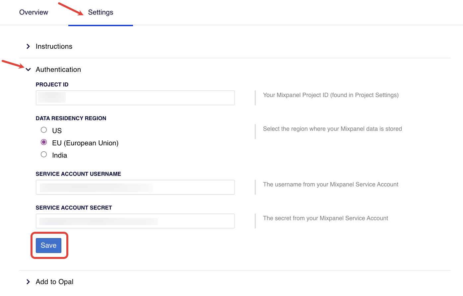Collapse the Authentication section chevron
The height and width of the screenshot is (296, 463).
pos(28,70)
